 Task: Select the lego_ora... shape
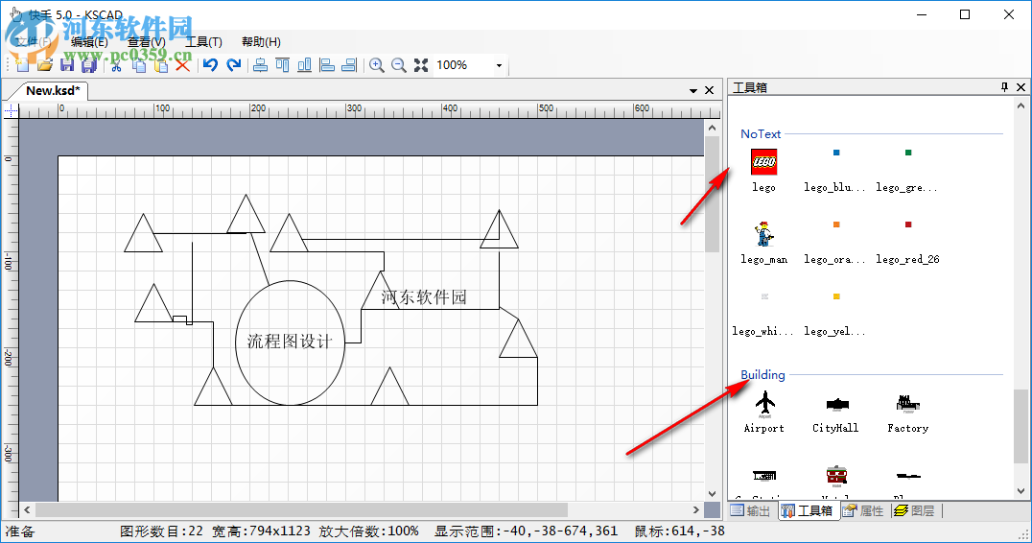tap(835, 242)
